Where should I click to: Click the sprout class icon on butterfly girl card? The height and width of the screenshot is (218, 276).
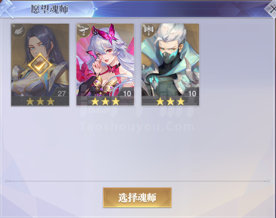[83, 30]
